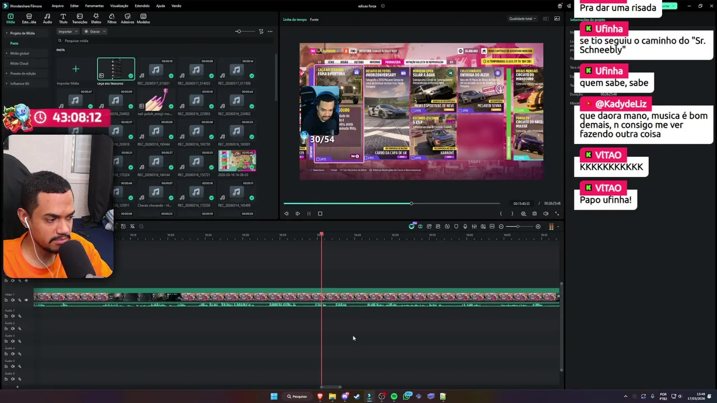Click the voiceover microphone icon on timeline toolbar
717x403 pixels.
point(465,226)
